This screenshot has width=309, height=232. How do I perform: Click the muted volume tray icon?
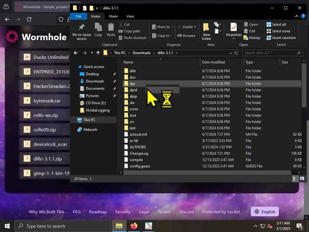(x=270, y=226)
